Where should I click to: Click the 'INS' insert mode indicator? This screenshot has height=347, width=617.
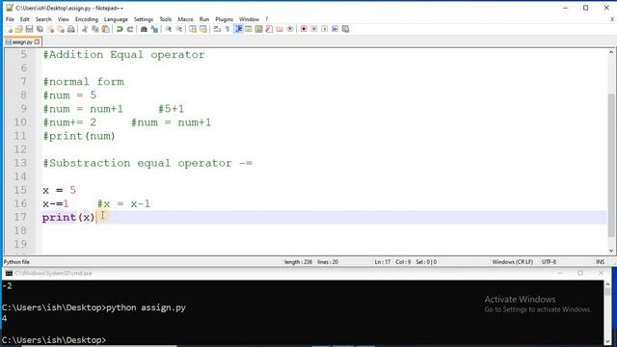(600, 262)
